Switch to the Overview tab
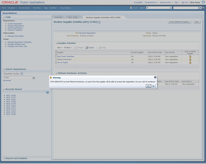This screenshot has width=206, height=164. [x=59, y=17]
